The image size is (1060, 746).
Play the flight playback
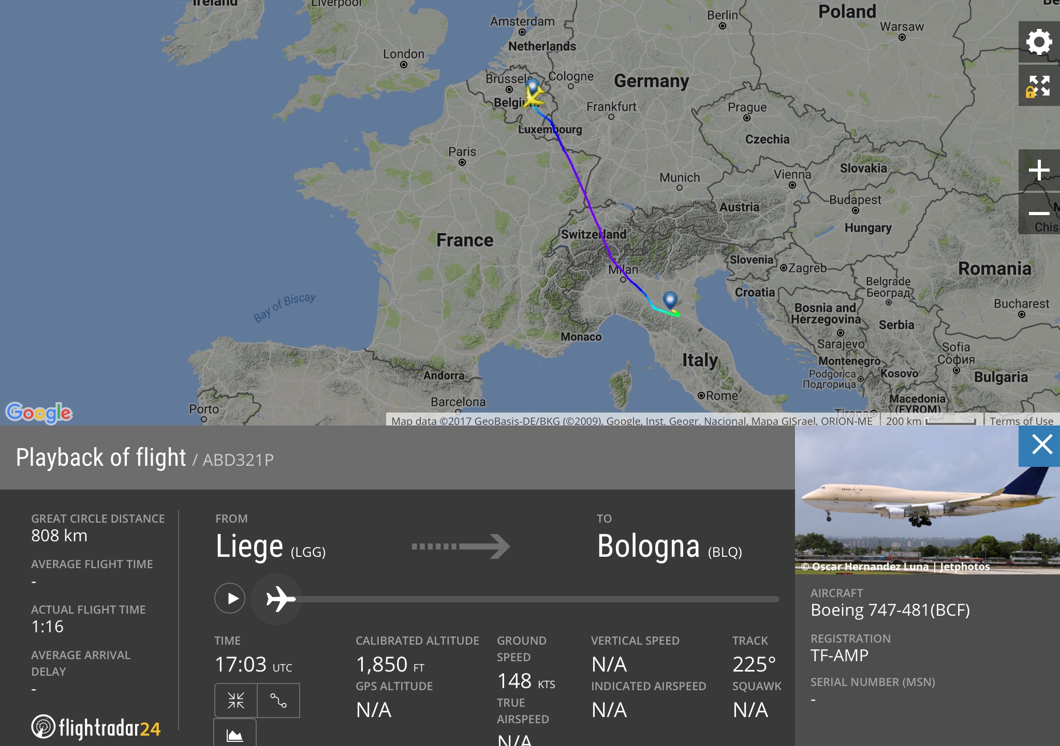pos(230,598)
